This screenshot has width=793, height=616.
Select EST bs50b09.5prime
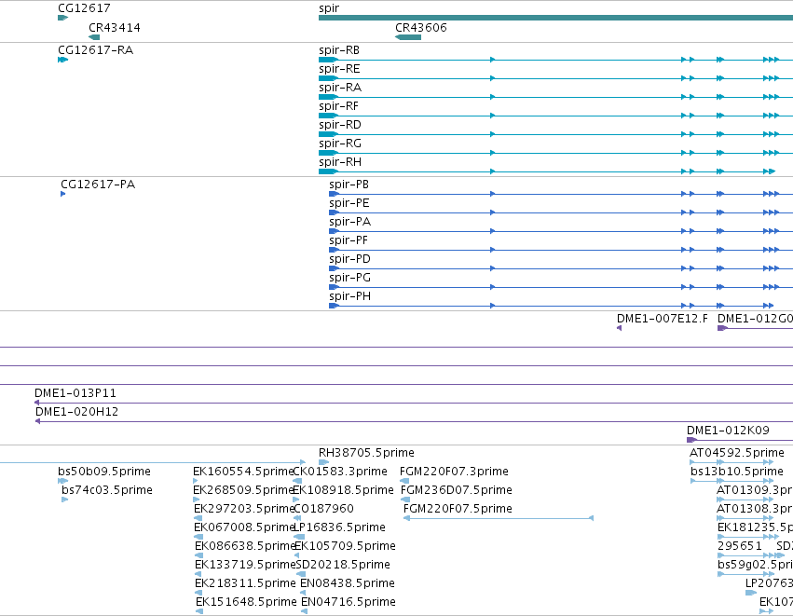pyautogui.click(x=104, y=472)
